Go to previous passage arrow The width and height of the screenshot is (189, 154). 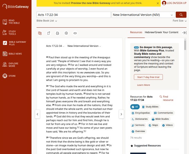(37, 114)
